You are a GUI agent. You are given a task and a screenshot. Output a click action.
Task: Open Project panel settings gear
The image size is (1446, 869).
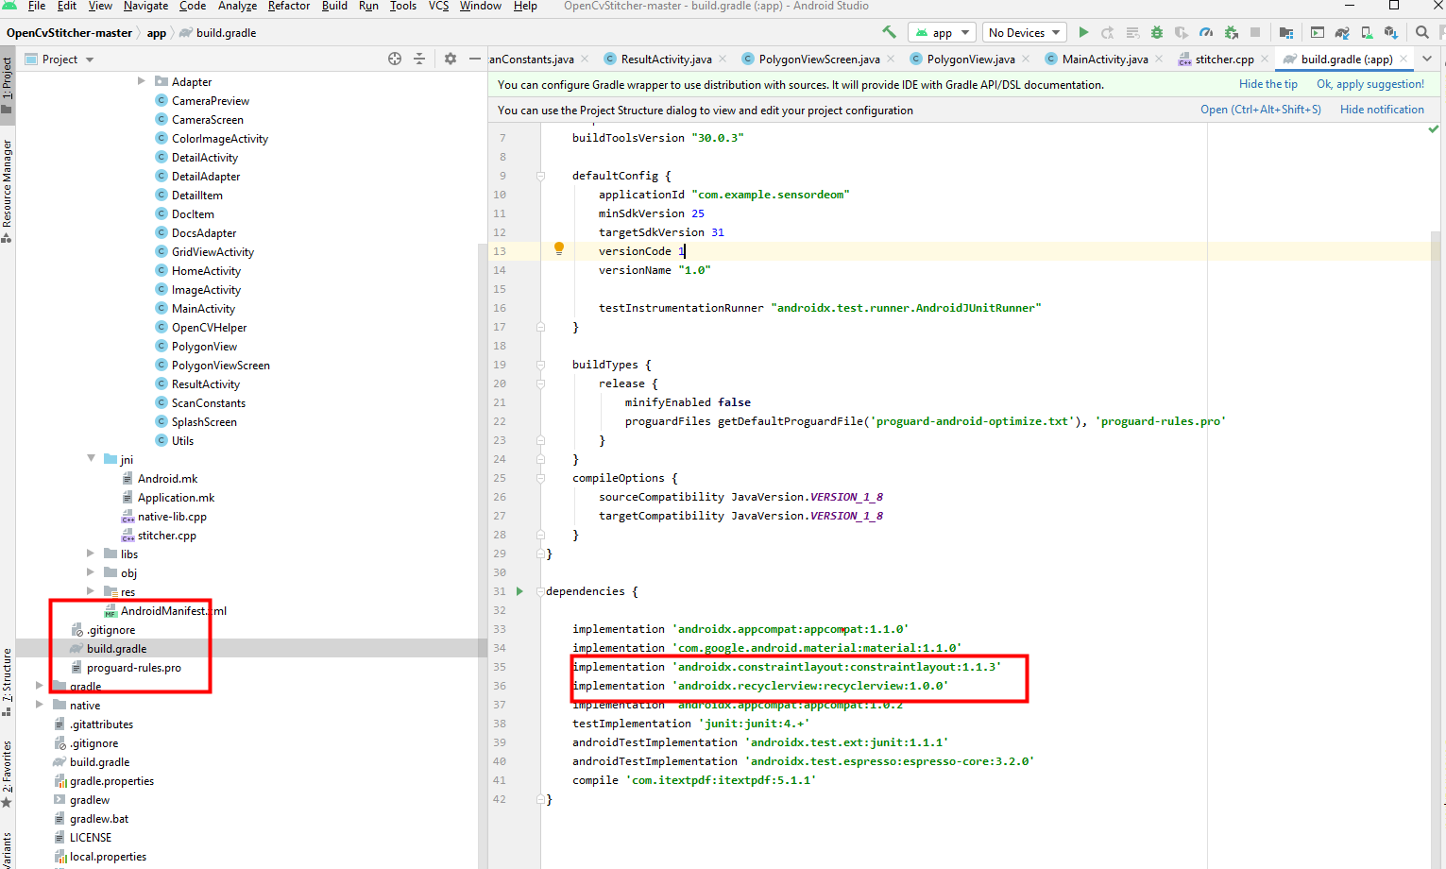tap(451, 59)
